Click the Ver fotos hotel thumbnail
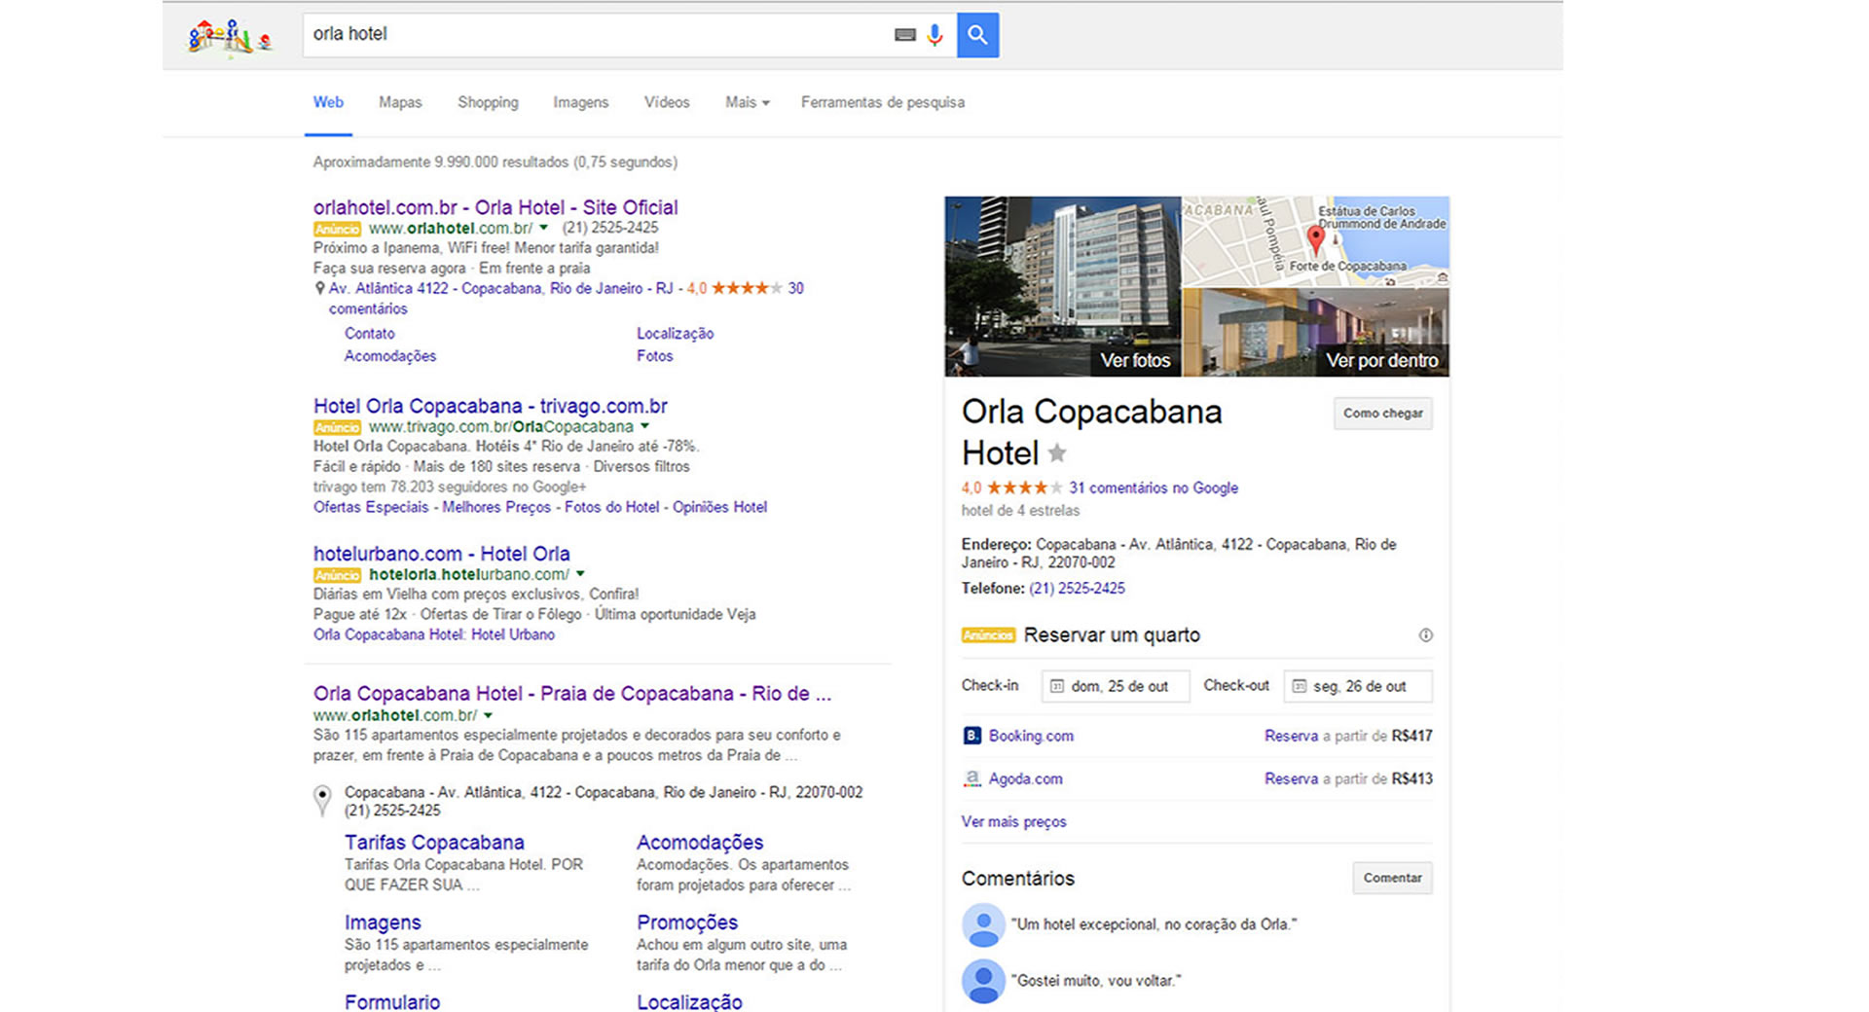This screenshot has width=1869, height=1012. pyautogui.click(x=1062, y=286)
